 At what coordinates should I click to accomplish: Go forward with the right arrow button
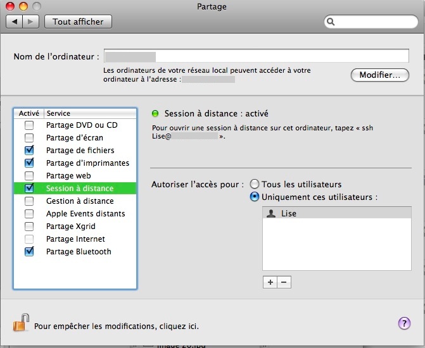[31, 22]
